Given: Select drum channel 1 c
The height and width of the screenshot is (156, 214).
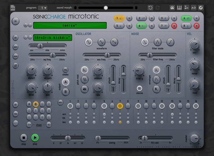Looking at the screenshot, I should [119, 18].
